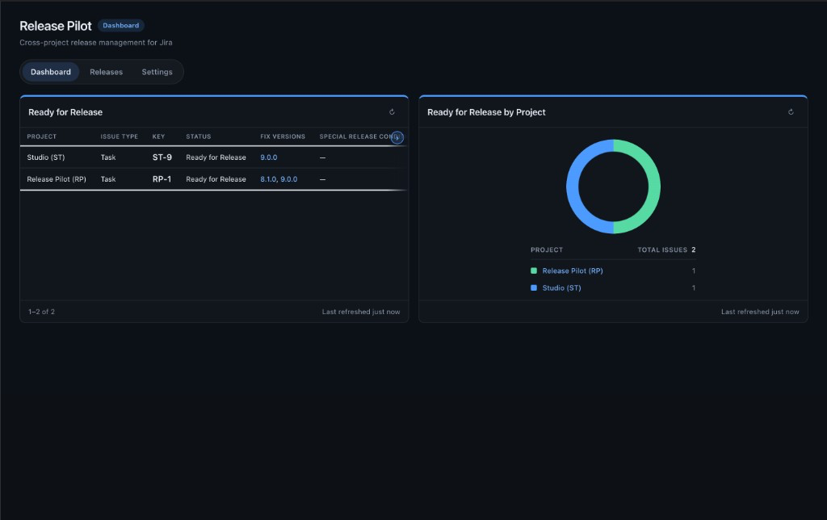Click Last refreshed text under the chart
The height and width of the screenshot is (520, 827).
tap(760, 312)
